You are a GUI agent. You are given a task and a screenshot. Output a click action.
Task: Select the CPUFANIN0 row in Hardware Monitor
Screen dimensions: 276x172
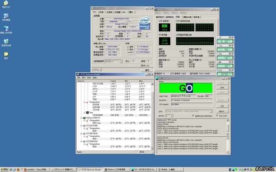tap(114, 115)
